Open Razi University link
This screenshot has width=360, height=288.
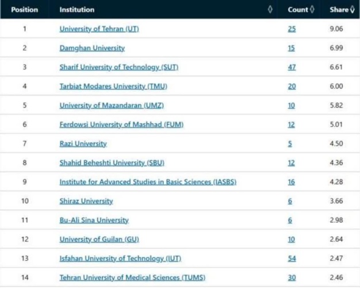coord(83,143)
